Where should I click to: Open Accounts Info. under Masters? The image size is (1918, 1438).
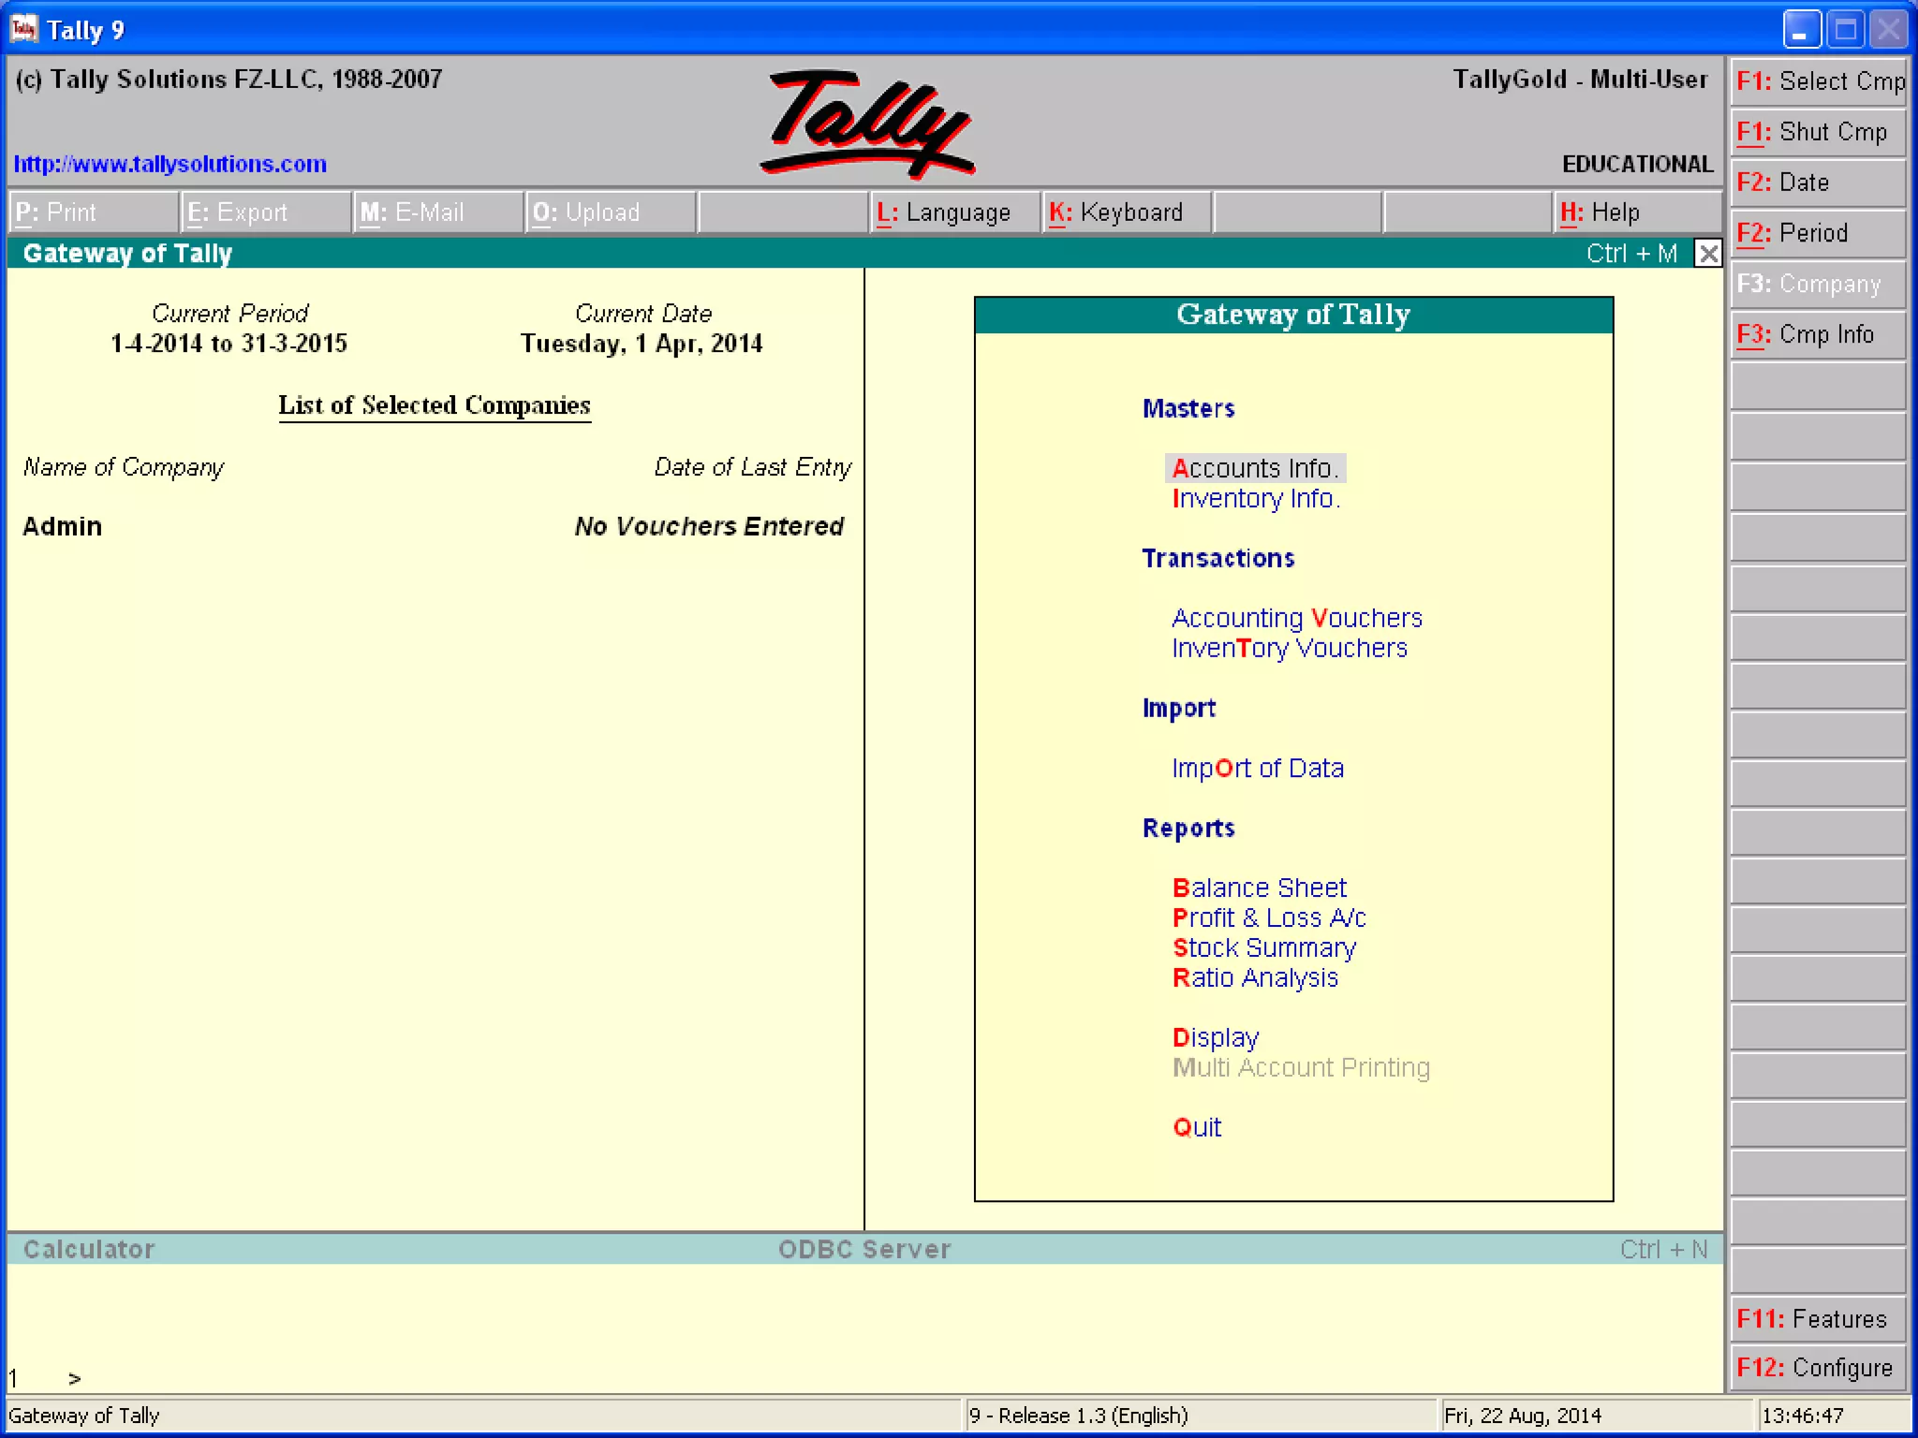pyautogui.click(x=1255, y=468)
